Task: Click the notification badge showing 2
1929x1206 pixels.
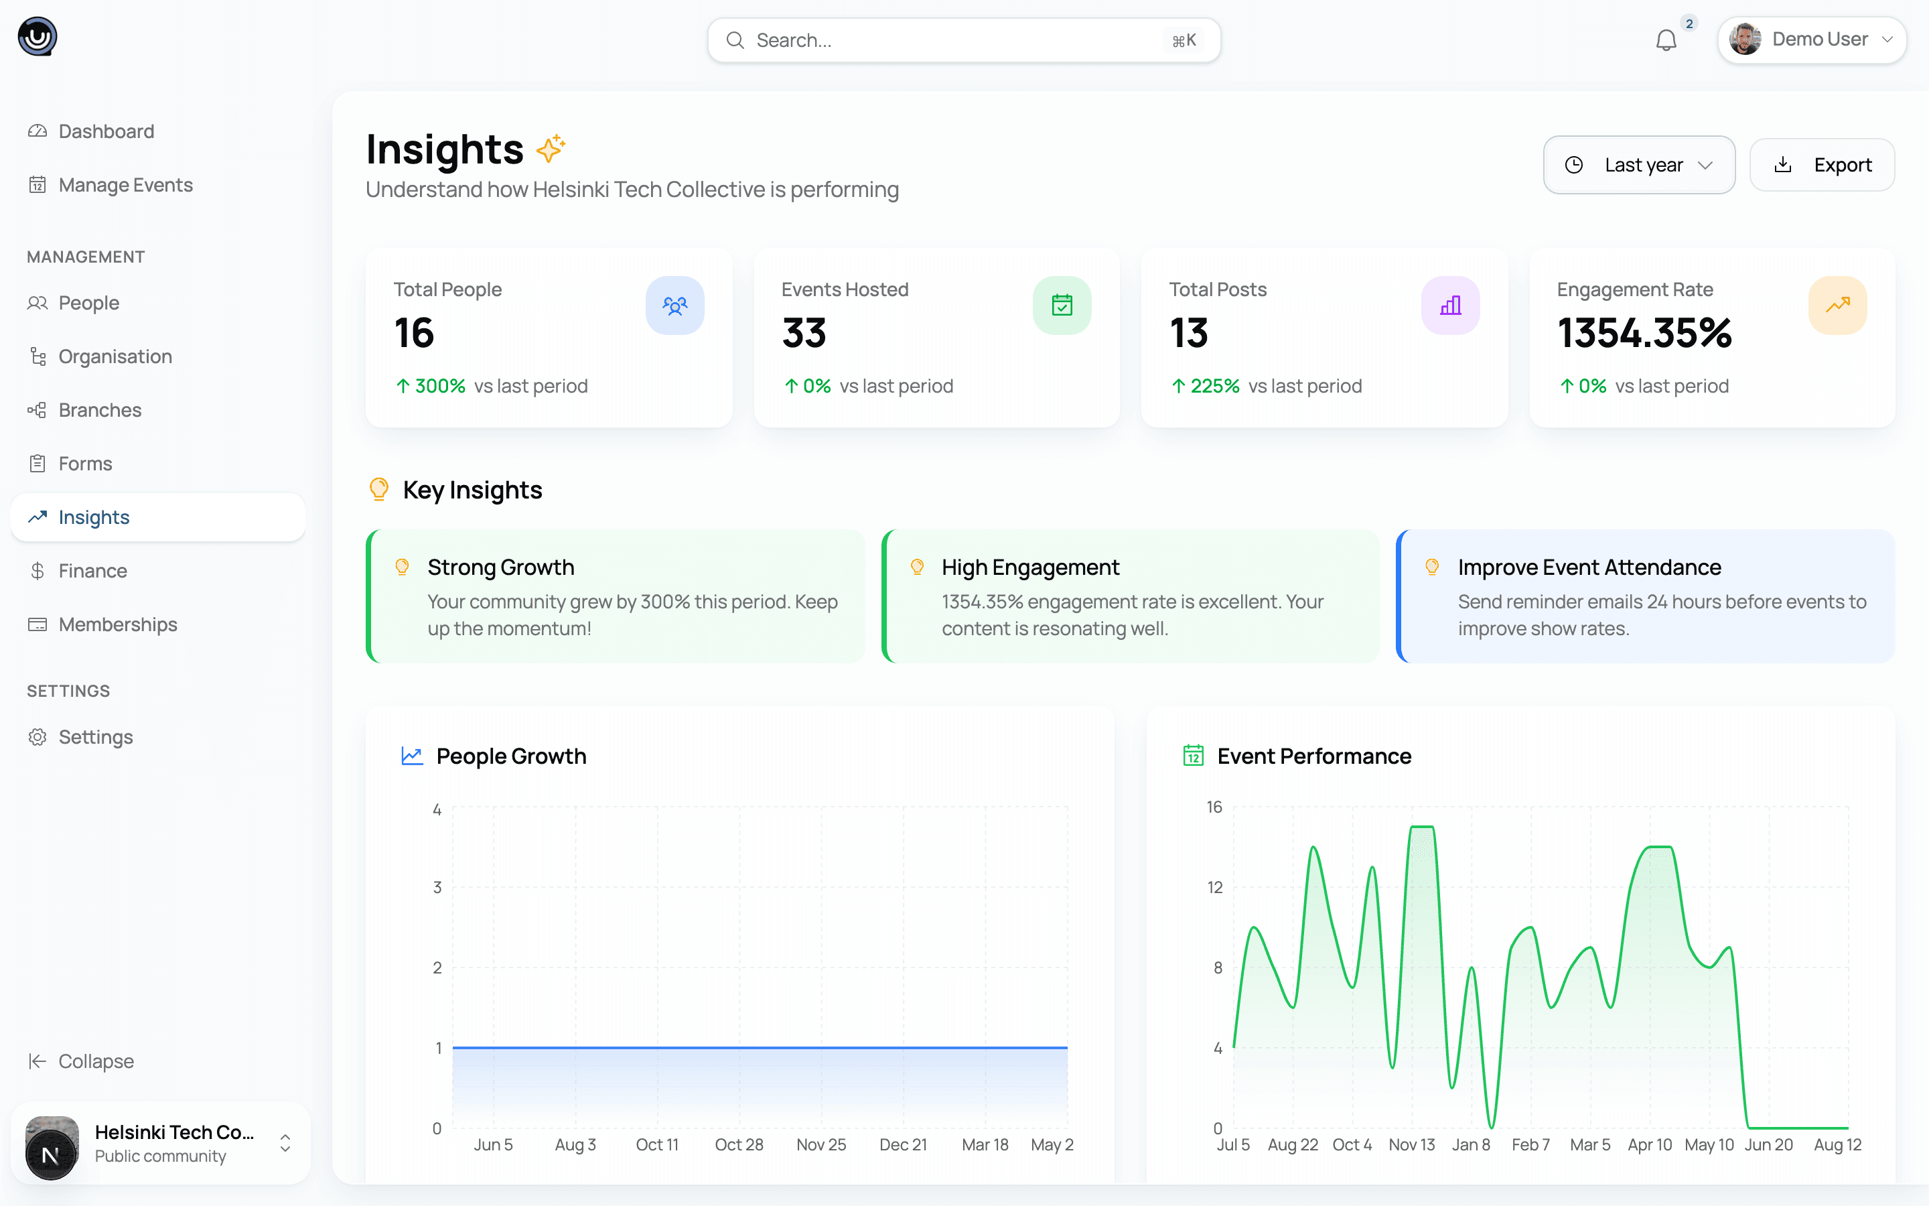Action: tap(1689, 23)
